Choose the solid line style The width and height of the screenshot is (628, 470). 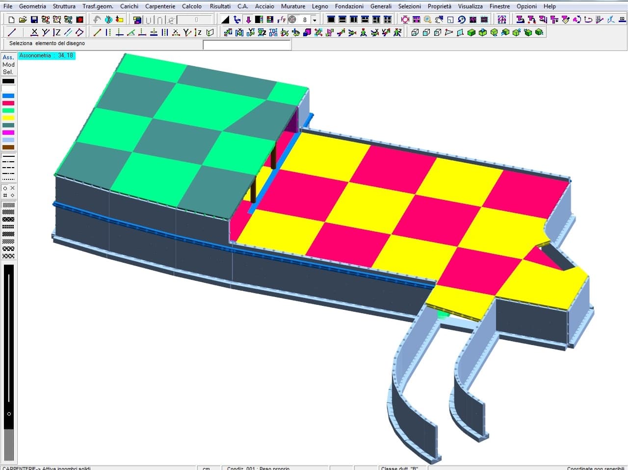click(9, 156)
